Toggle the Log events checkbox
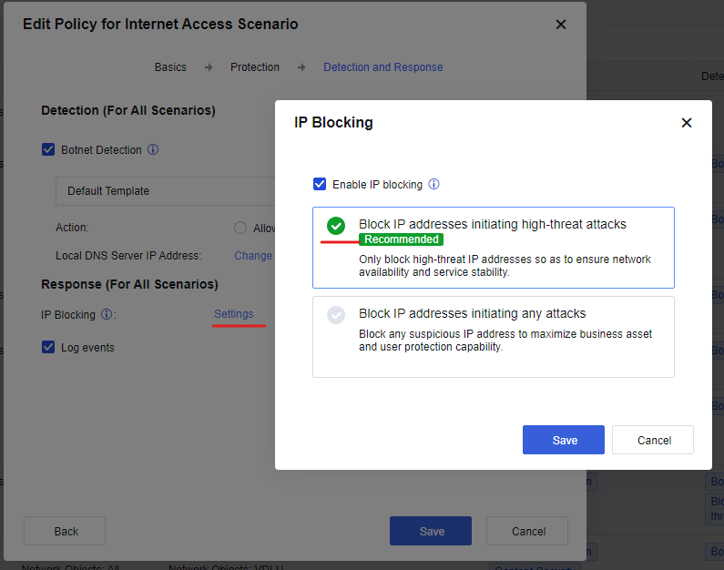The width and height of the screenshot is (724, 570). coord(48,347)
